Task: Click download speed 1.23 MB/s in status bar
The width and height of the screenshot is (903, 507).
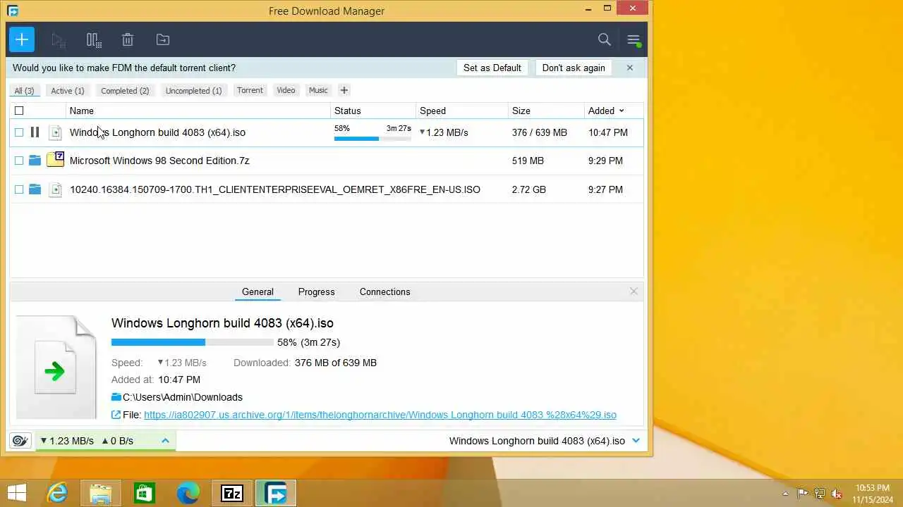Action: pos(67,441)
